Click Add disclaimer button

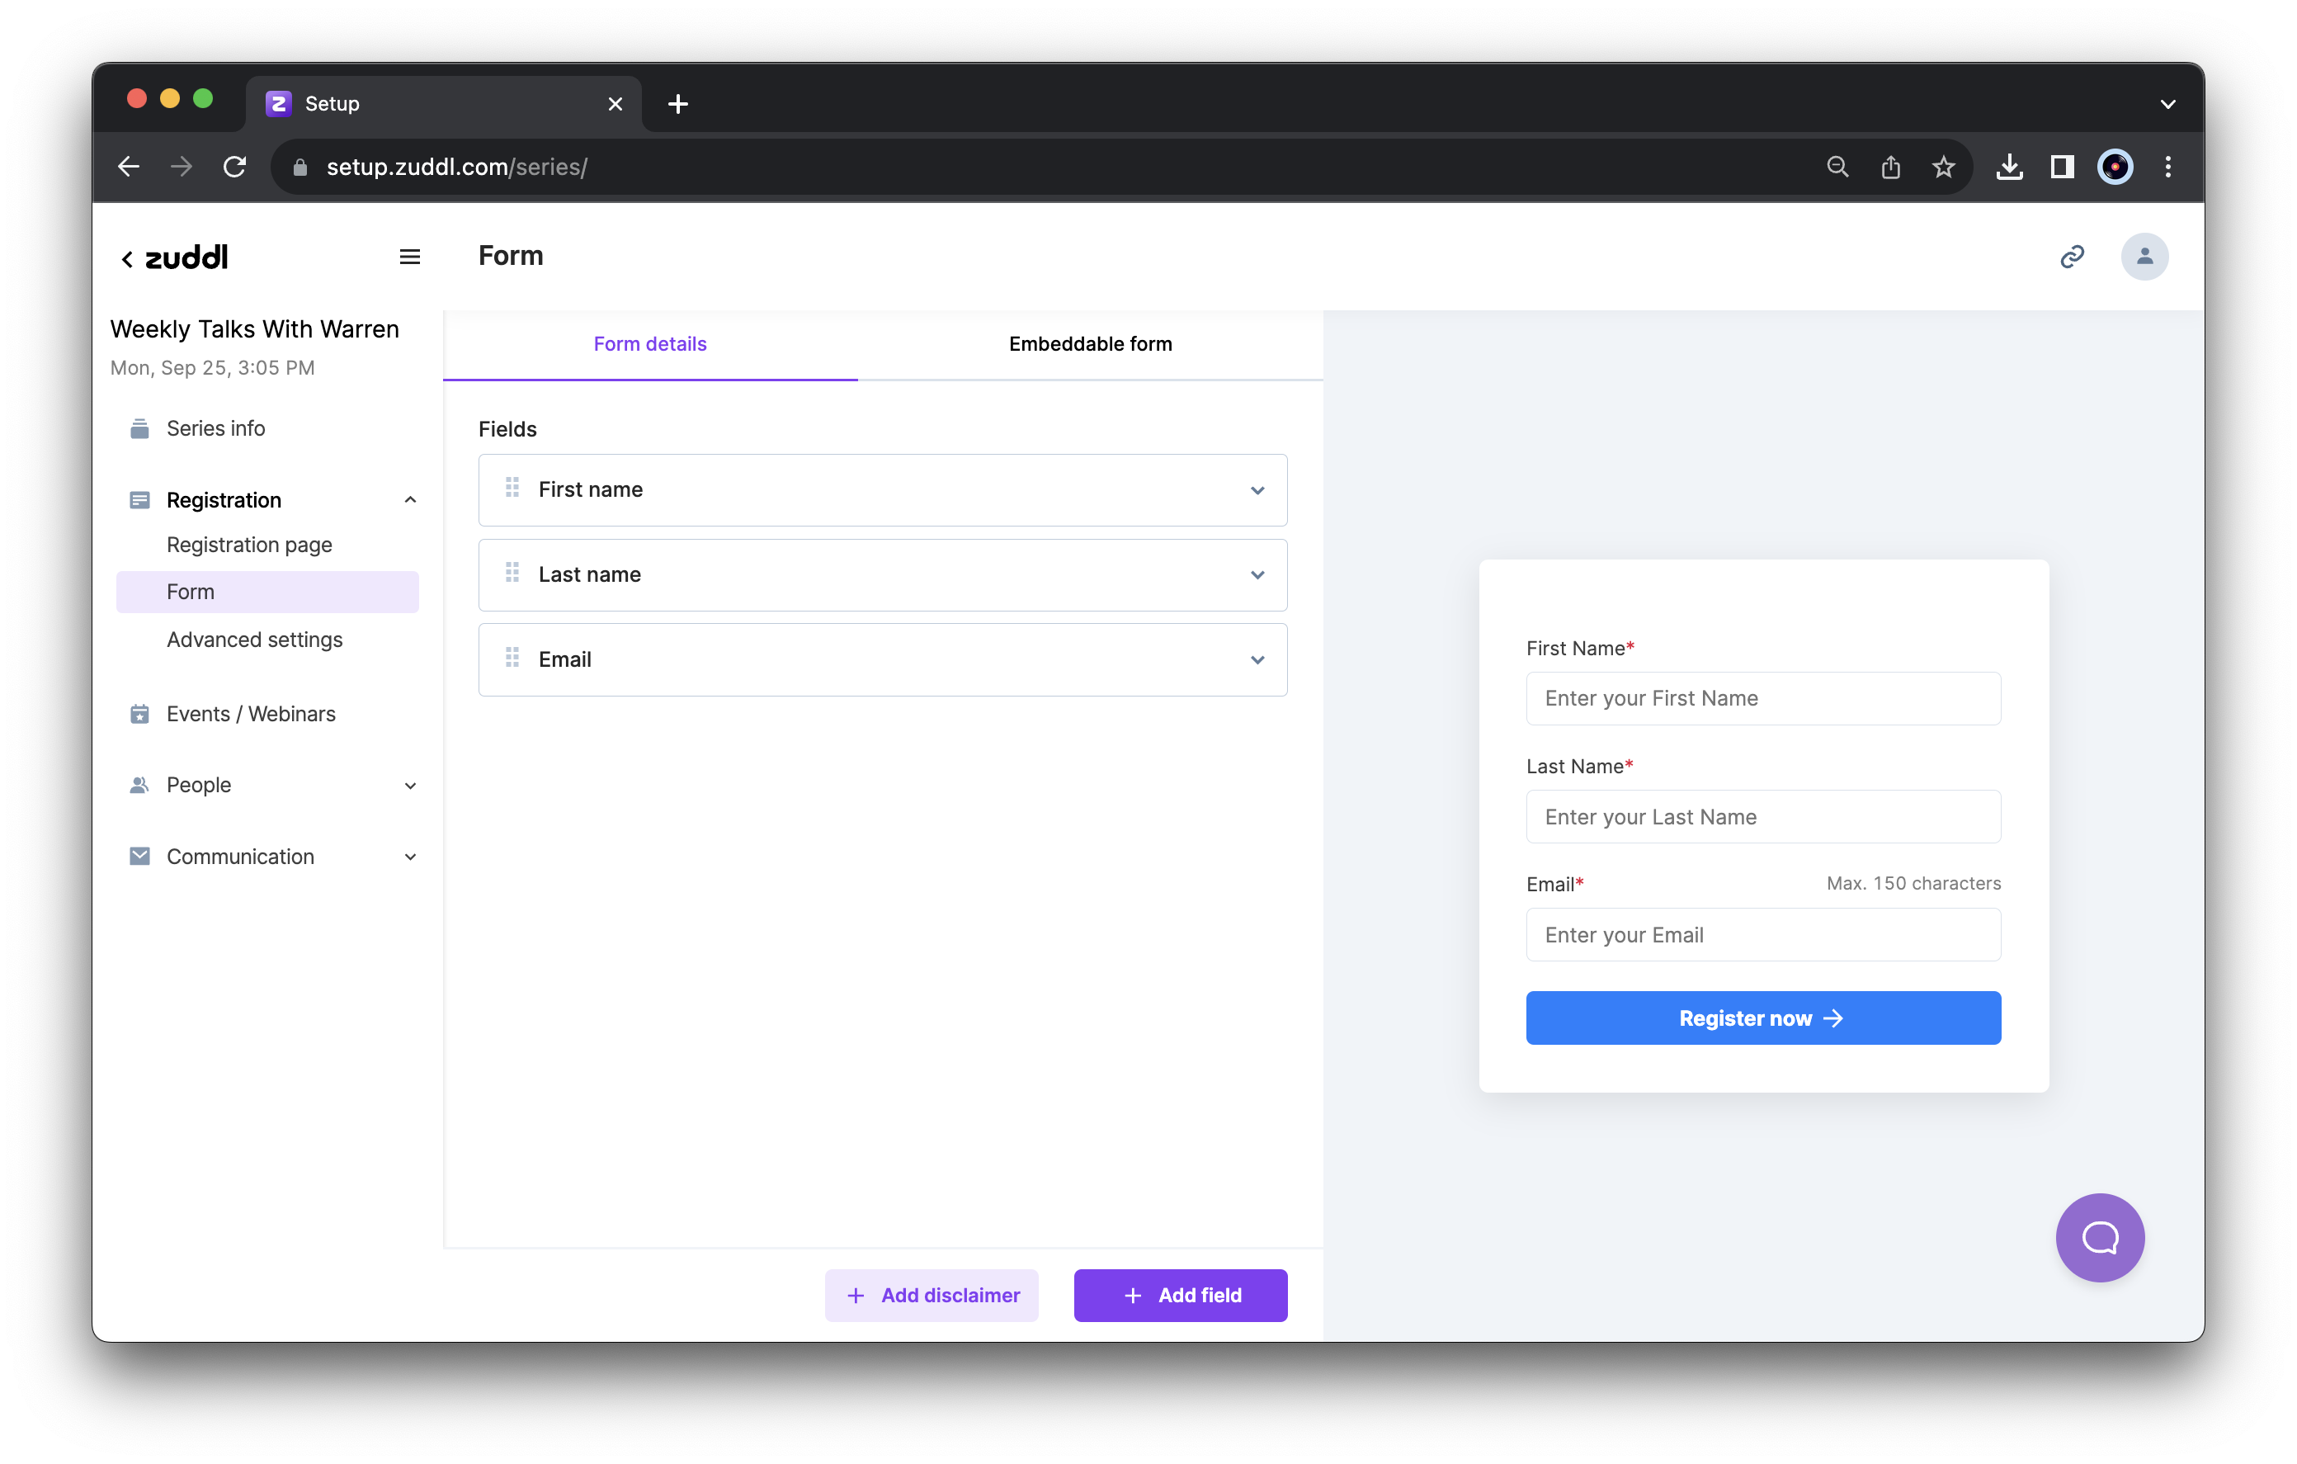click(x=932, y=1295)
